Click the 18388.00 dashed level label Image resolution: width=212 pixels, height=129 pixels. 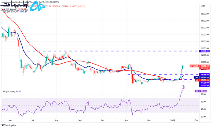(204, 74)
